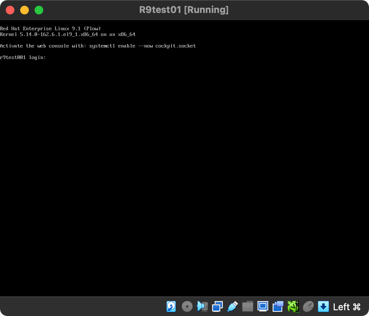Open the USB devices indicator
Viewport: 369px width, 316px height.
(232, 307)
